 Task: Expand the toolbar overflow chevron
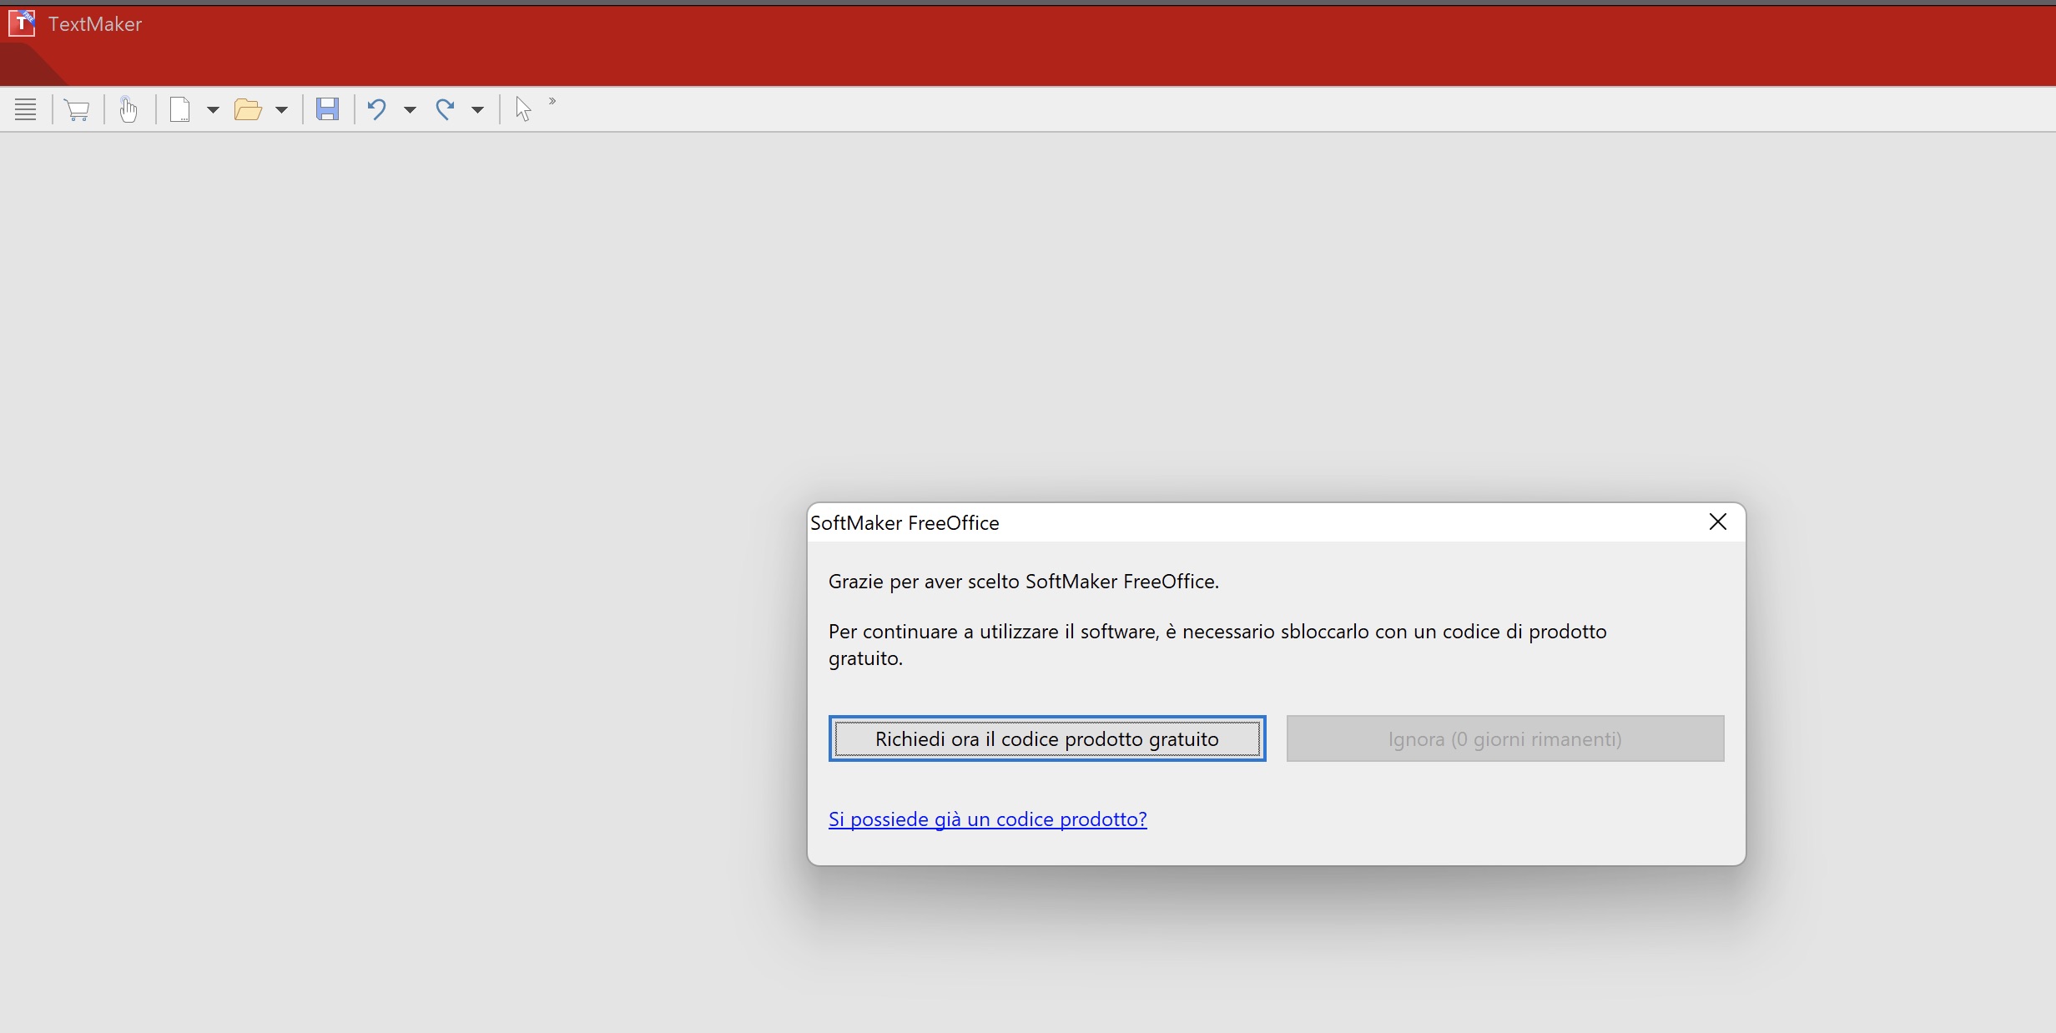coord(552,102)
